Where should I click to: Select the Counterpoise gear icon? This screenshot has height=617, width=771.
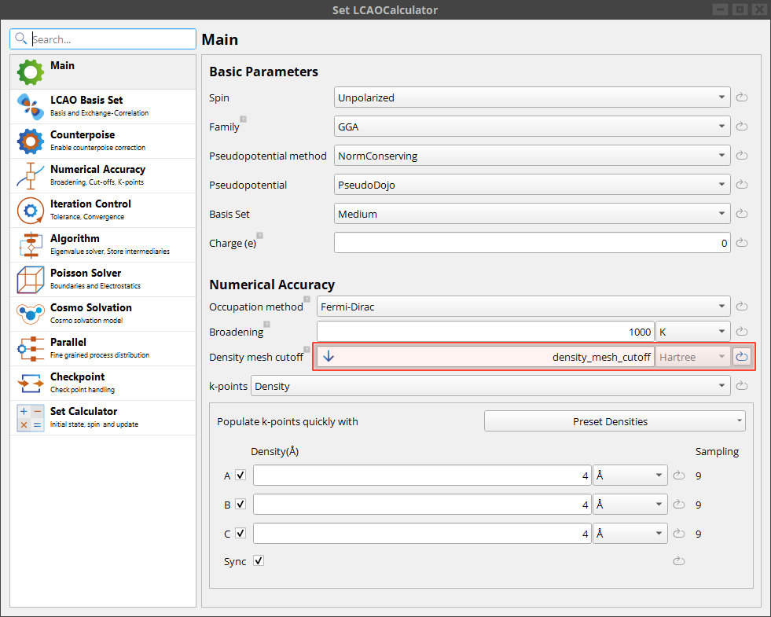click(31, 141)
